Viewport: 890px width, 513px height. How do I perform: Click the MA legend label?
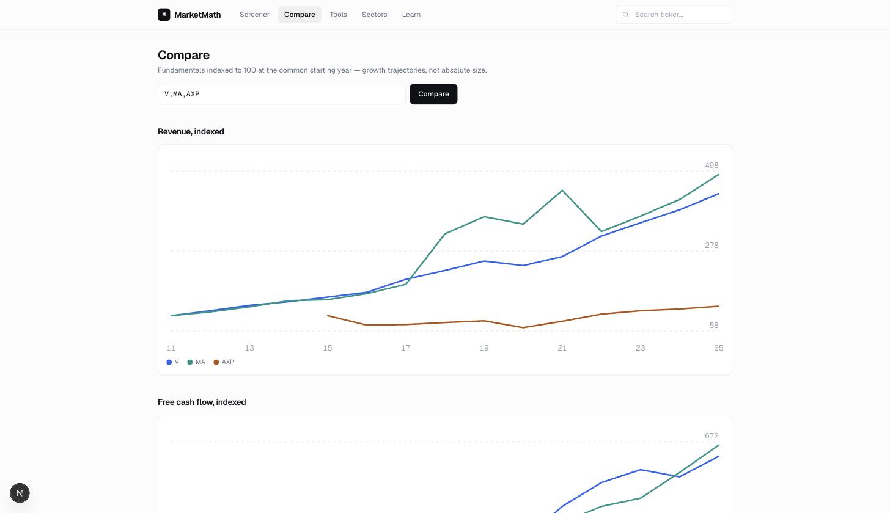point(200,362)
